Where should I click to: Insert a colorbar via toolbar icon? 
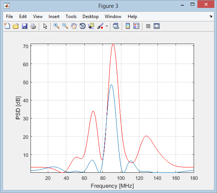click(x=128, y=26)
